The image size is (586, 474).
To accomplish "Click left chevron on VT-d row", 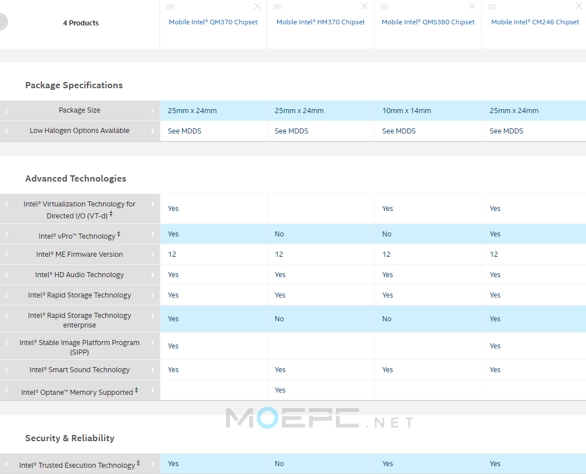I will point(6,204).
